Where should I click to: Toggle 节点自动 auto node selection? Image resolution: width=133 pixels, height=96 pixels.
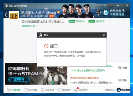77,21
